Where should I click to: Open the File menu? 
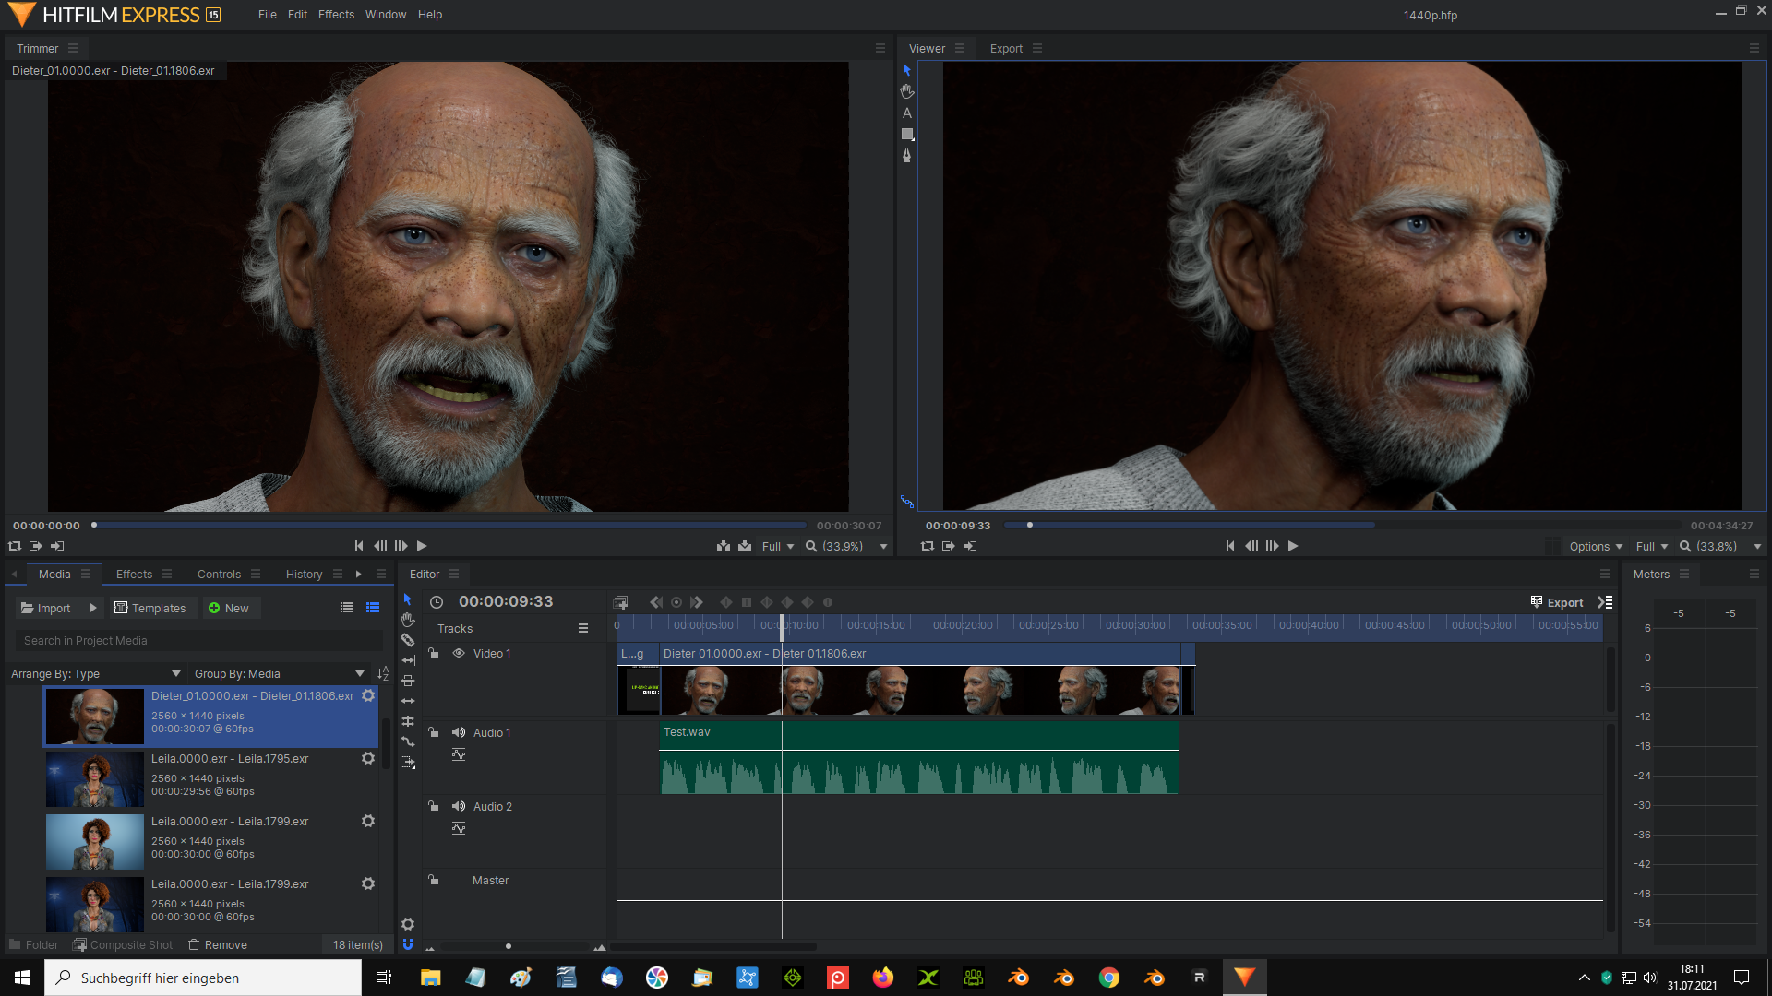coord(268,15)
